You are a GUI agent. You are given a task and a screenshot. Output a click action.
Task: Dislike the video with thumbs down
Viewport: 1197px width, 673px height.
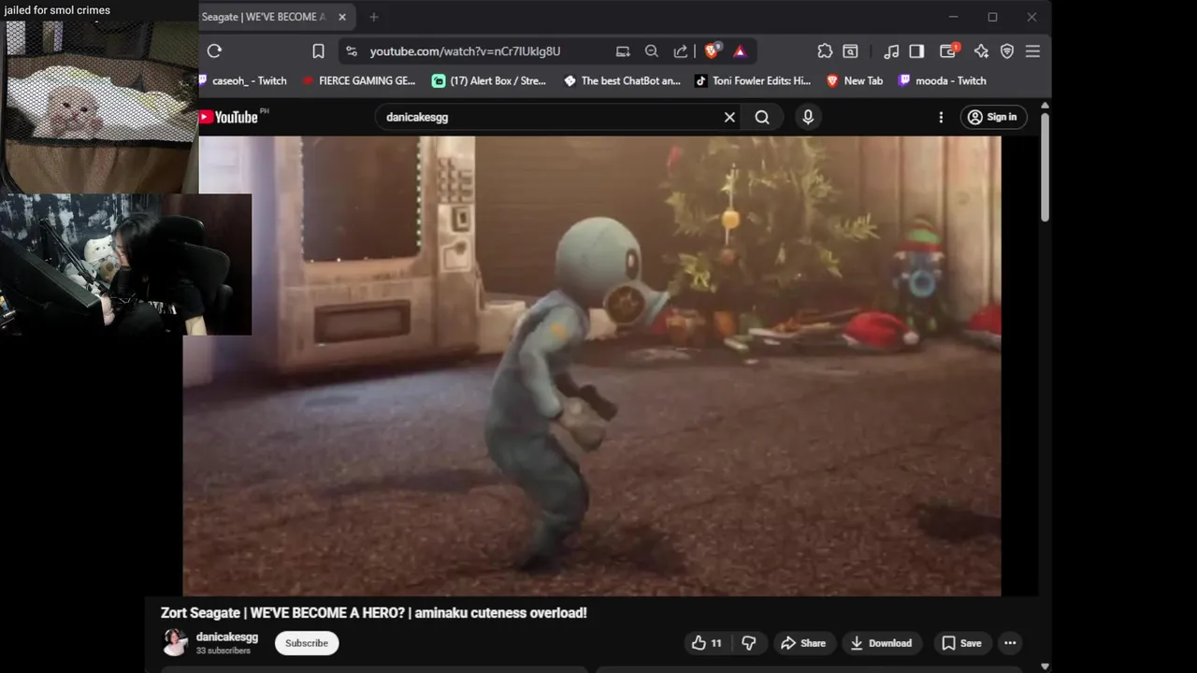click(749, 643)
